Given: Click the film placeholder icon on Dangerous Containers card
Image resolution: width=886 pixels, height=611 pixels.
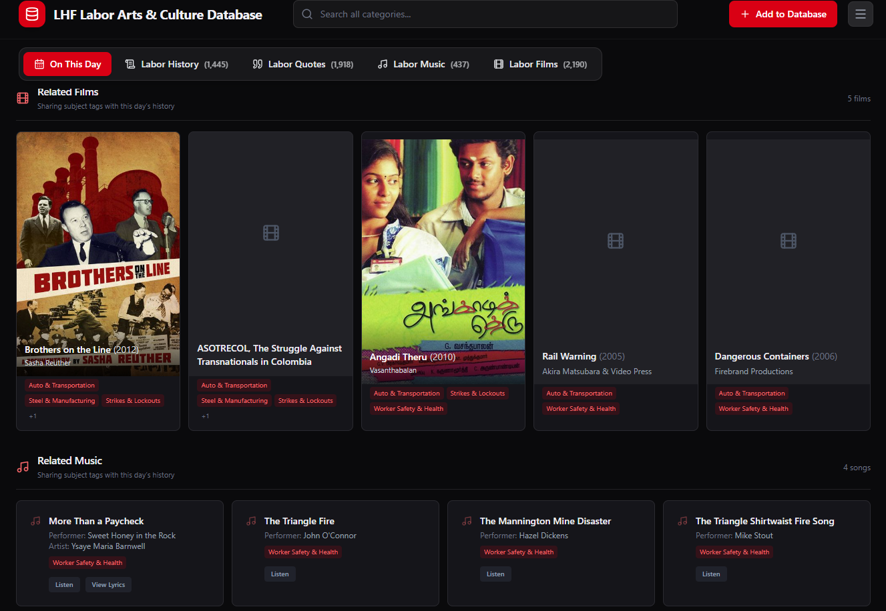Looking at the screenshot, I should tap(789, 241).
